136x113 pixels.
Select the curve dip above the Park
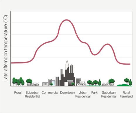(x=94, y=54)
